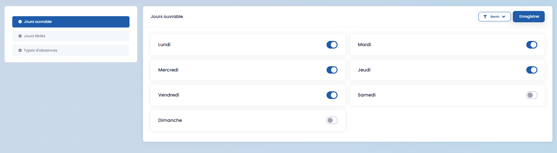557x153 pixels.
Task: Click the checkmark icon beside Jours ouvrable
Action: (x=20, y=22)
